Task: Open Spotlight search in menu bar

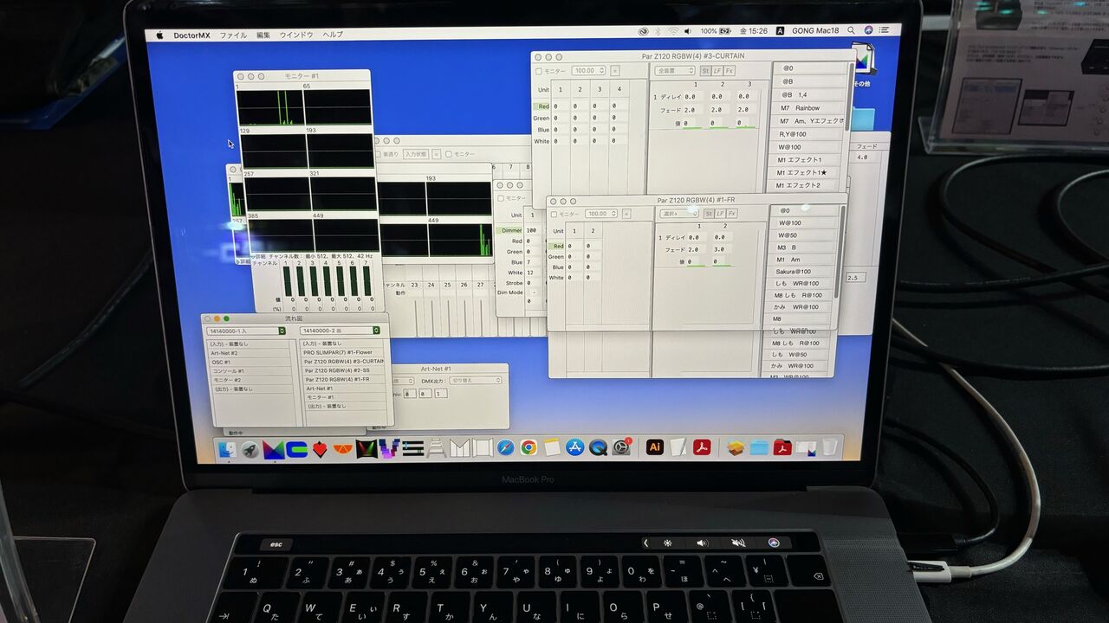Action: pyautogui.click(x=852, y=30)
